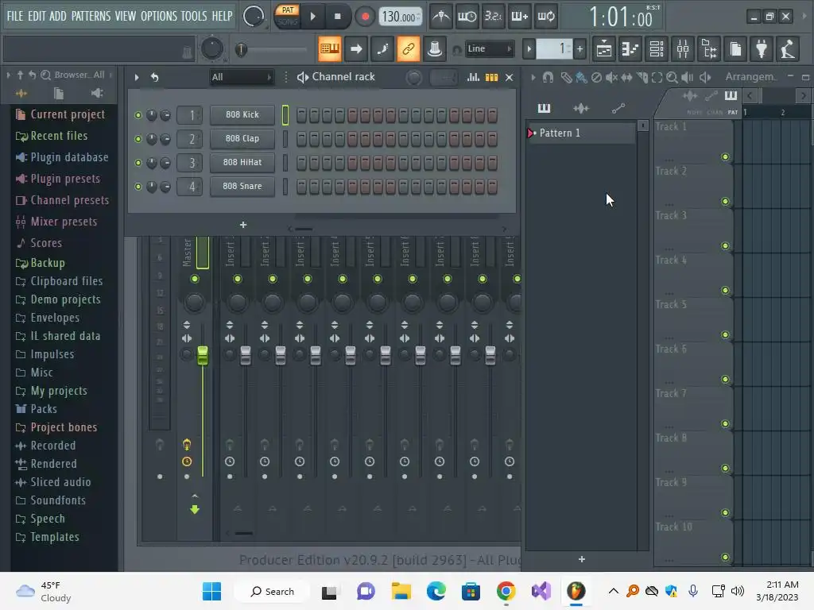The width and height of the screenshot is (814, 610).
Task: Toggle playlist Snap magnet icon
Action: [548, 77]
